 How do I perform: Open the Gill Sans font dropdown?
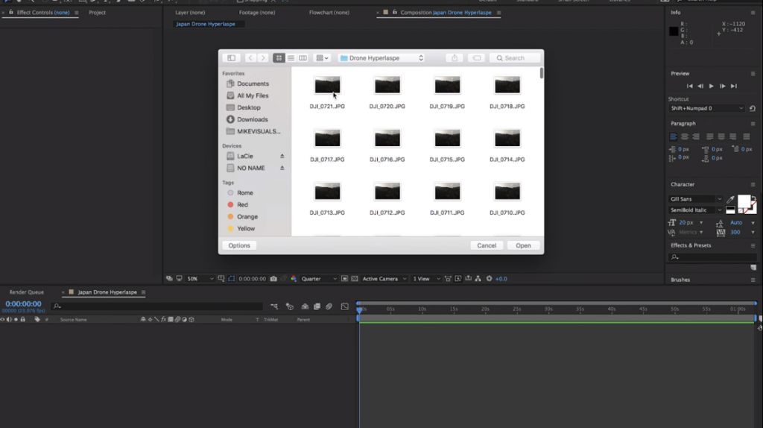click(696, 199)
